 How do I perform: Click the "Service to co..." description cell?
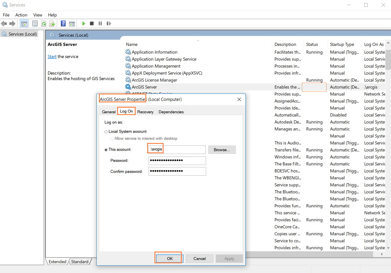coord(287,241)
